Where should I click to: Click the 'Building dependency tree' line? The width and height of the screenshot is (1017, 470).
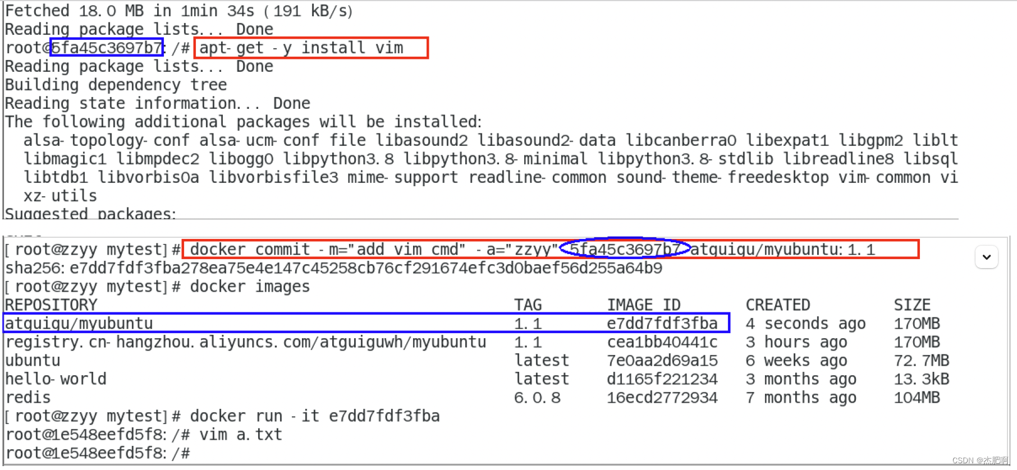[x=116, y=85]
